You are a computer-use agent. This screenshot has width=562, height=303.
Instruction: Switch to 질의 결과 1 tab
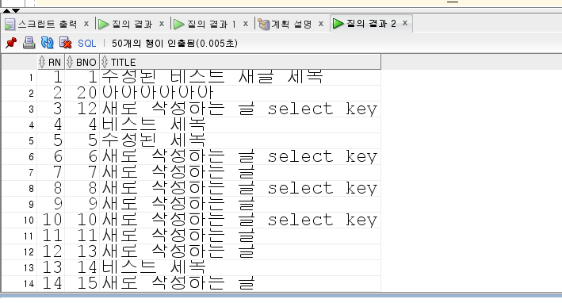click(x=212, y=24)
